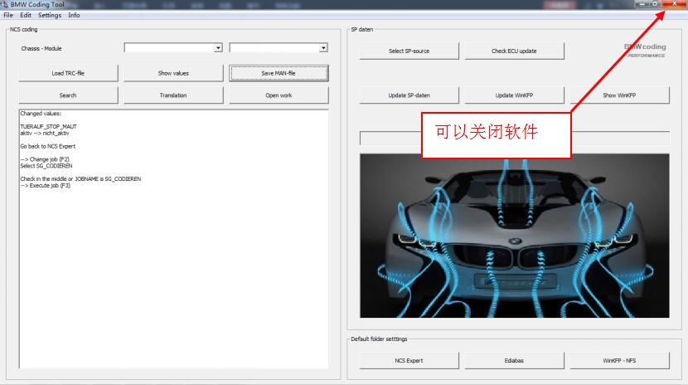Click the Update SP-daten button

(x=409, y=95)
